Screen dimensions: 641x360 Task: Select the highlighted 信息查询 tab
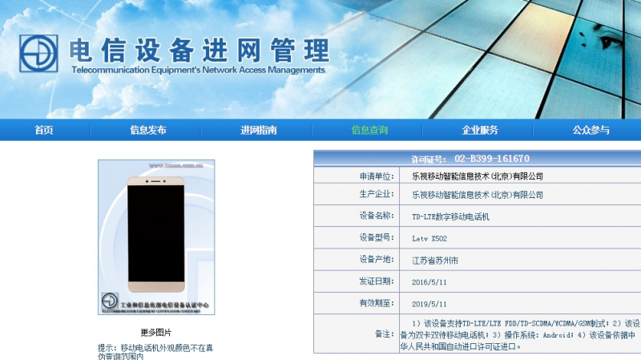point(369,130)
